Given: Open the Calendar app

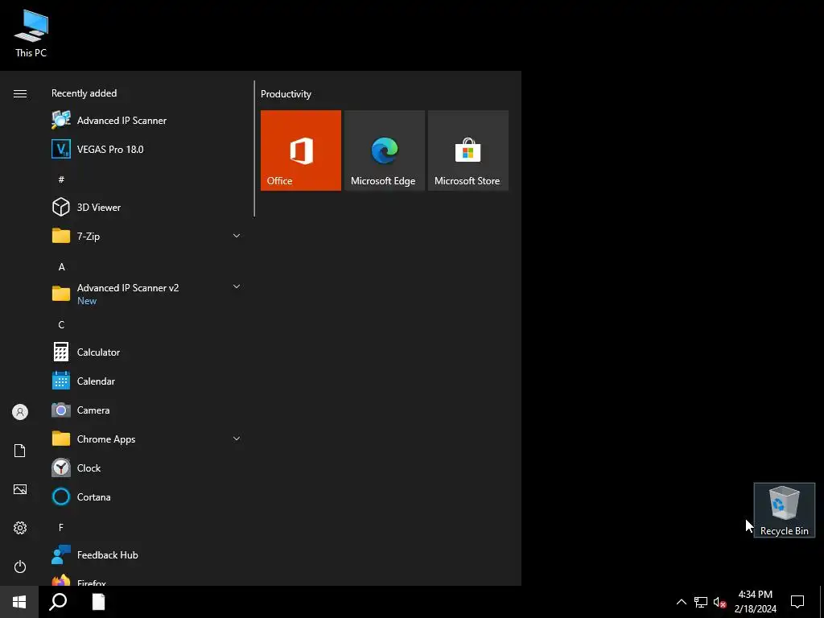Looking at the screenshot, I should pos(146,381).
